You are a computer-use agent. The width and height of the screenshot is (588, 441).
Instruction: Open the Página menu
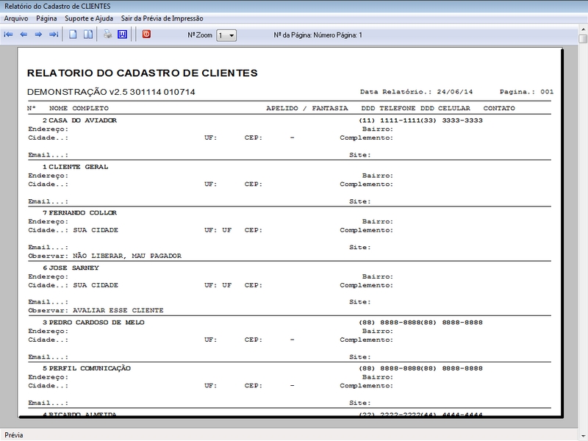[46, 18]
